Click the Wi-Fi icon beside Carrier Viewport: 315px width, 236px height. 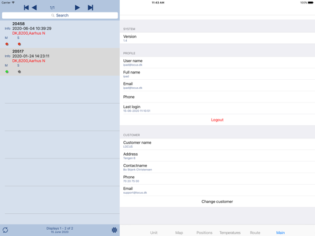click(13, 2)
